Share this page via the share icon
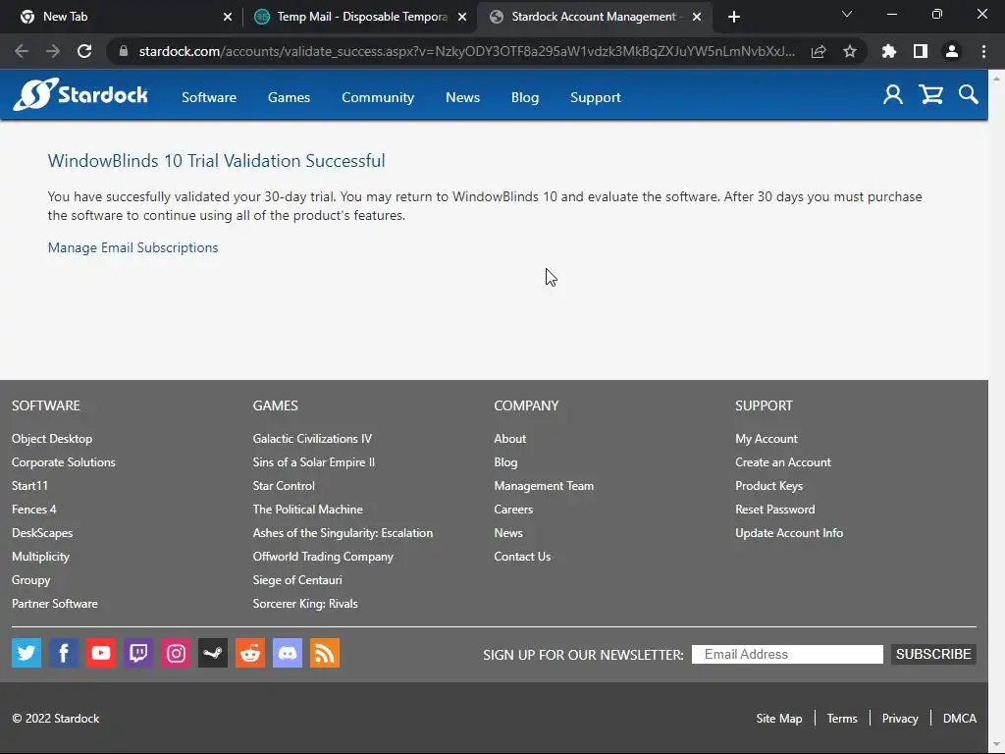 [819, 51]
